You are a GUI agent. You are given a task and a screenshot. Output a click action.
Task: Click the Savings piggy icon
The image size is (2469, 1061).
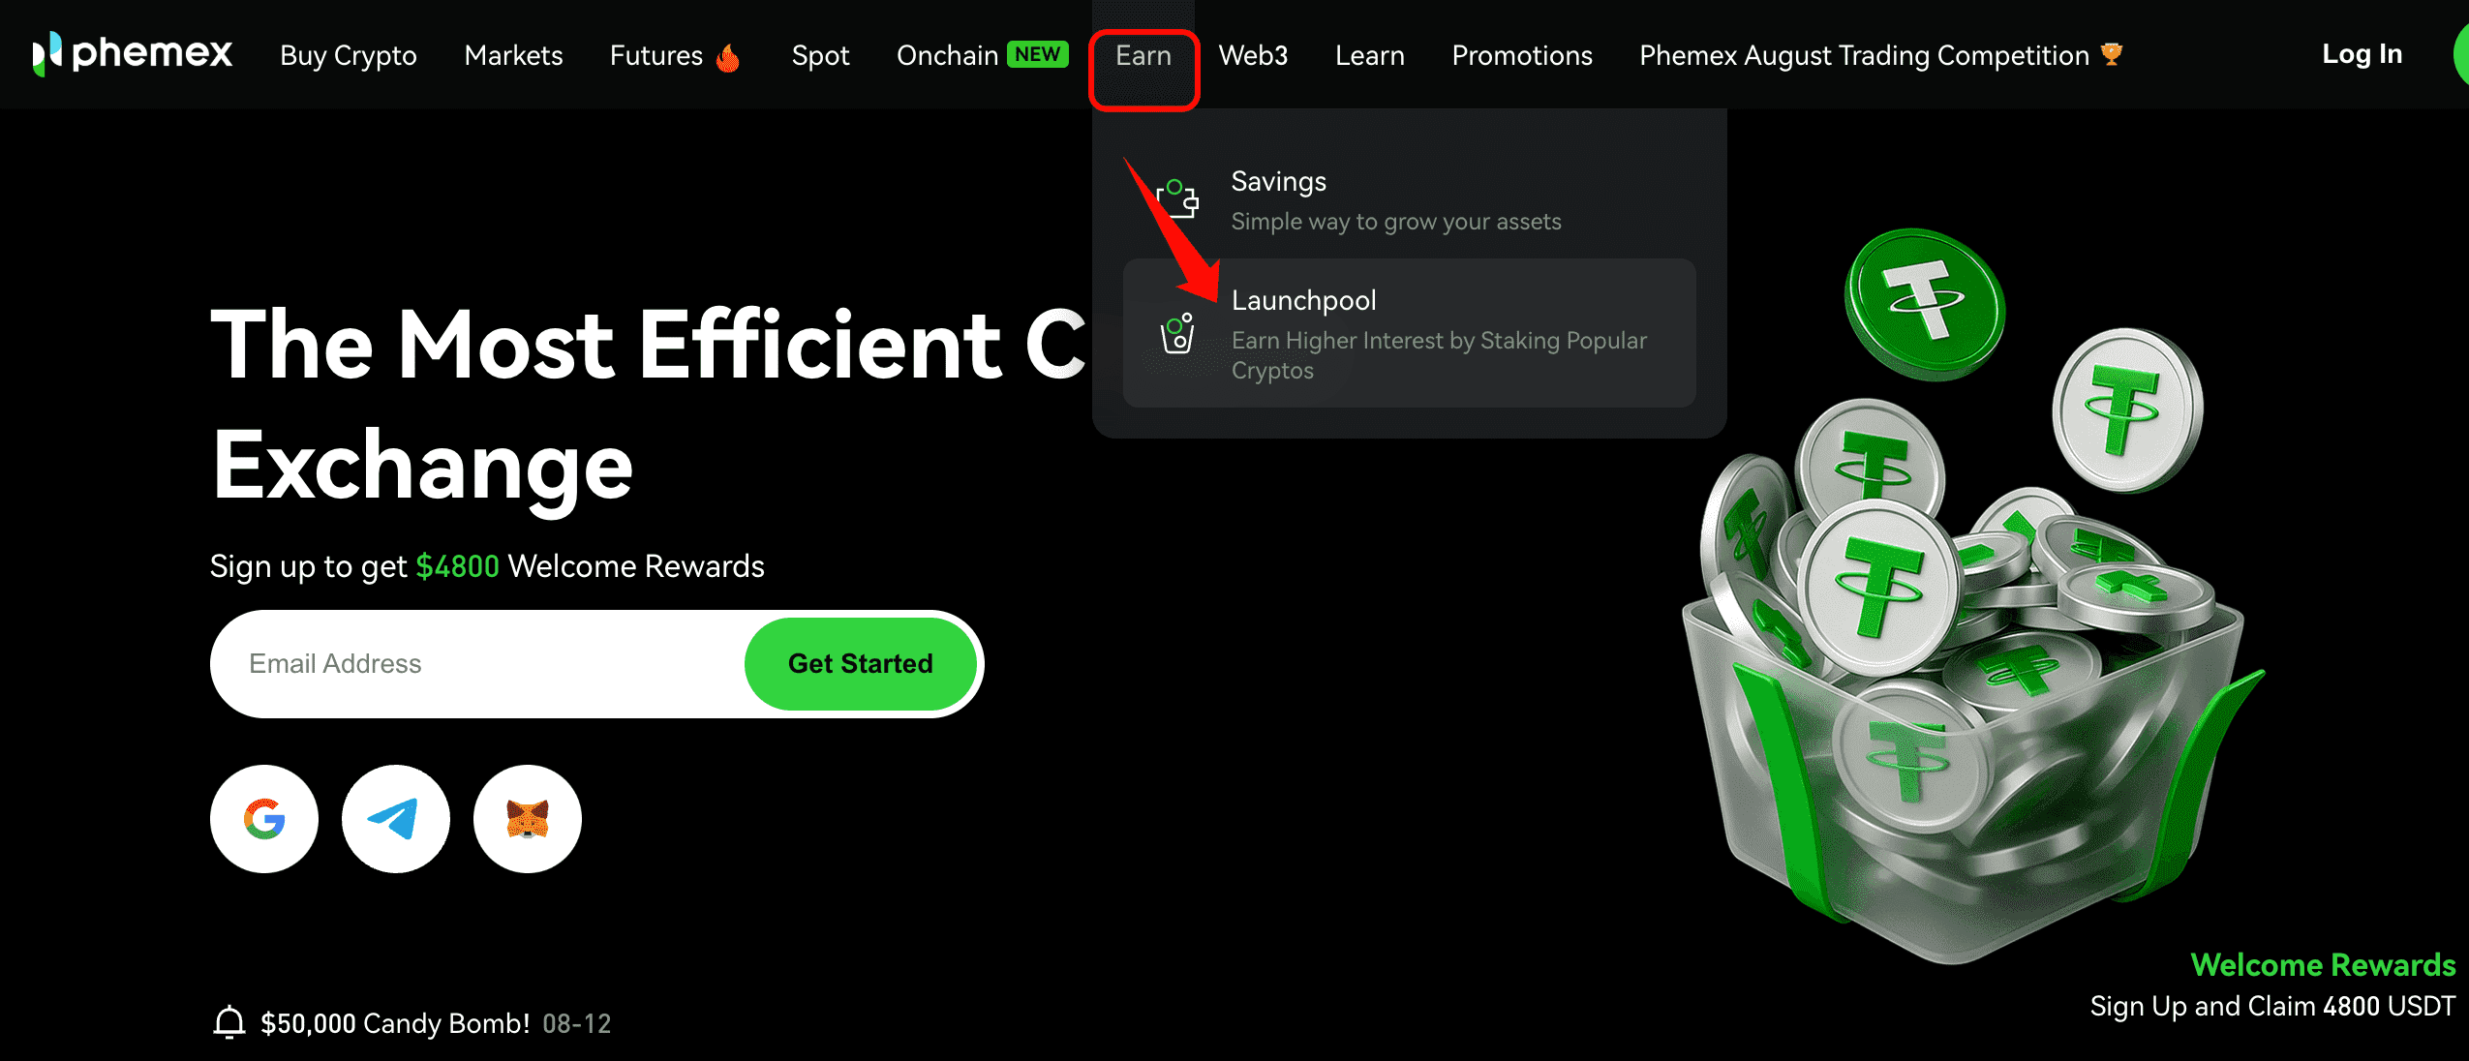pyautogui.click(x=1177, y=199)
